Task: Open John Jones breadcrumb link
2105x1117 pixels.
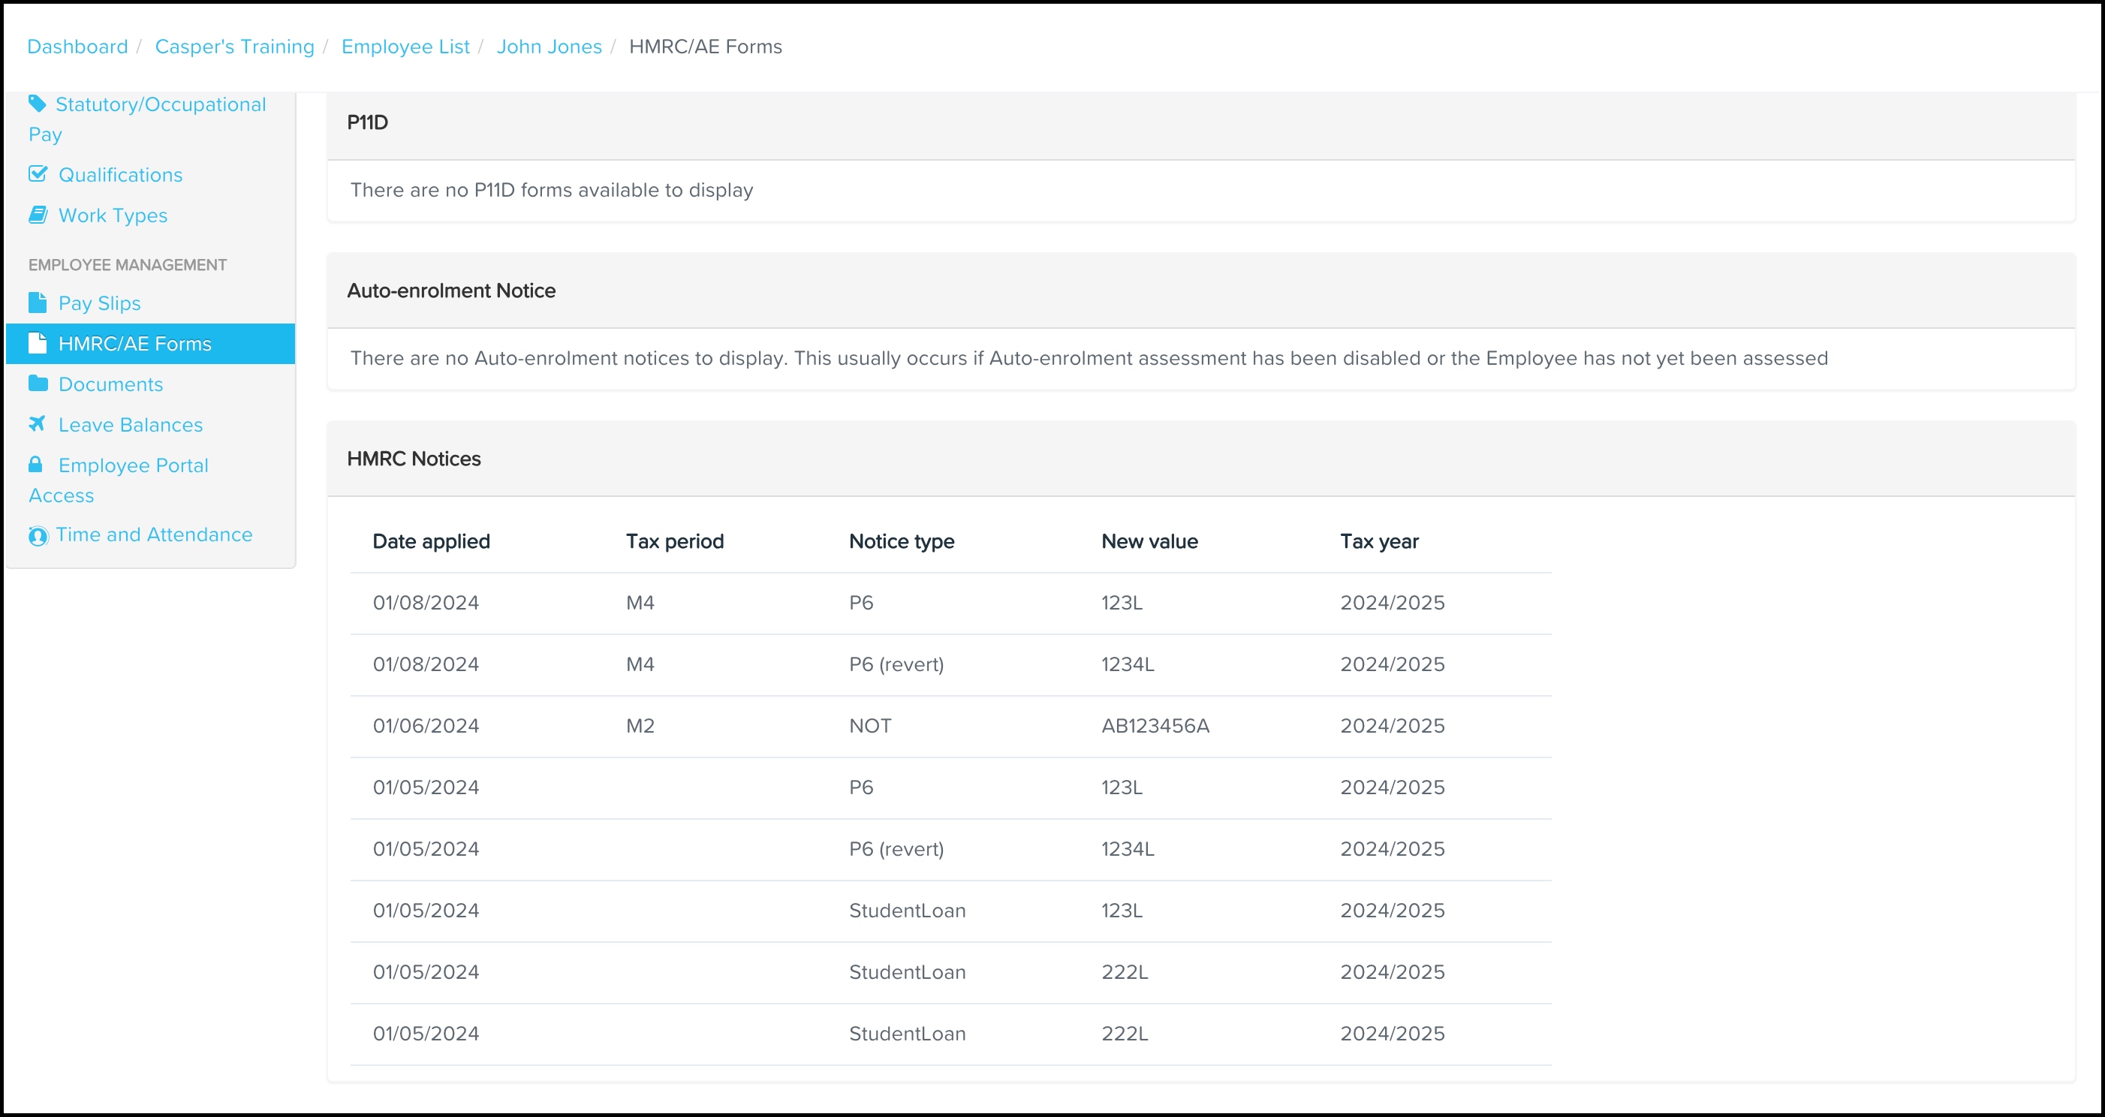Action: click(549, 47)
